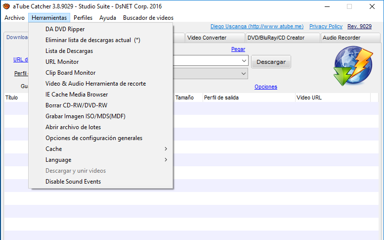Open the Diego Uscanga atube.me link
This screenshot has width=384, height=240.
pos(257,26)
